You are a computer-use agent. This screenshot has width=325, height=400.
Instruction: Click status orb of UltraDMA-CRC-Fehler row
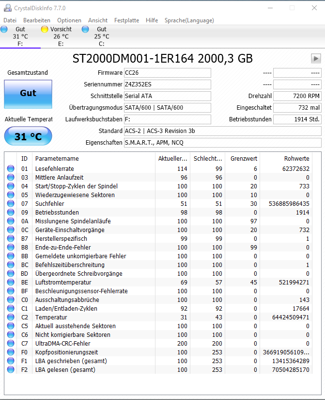pyautogui.click(x=11, y=343)
